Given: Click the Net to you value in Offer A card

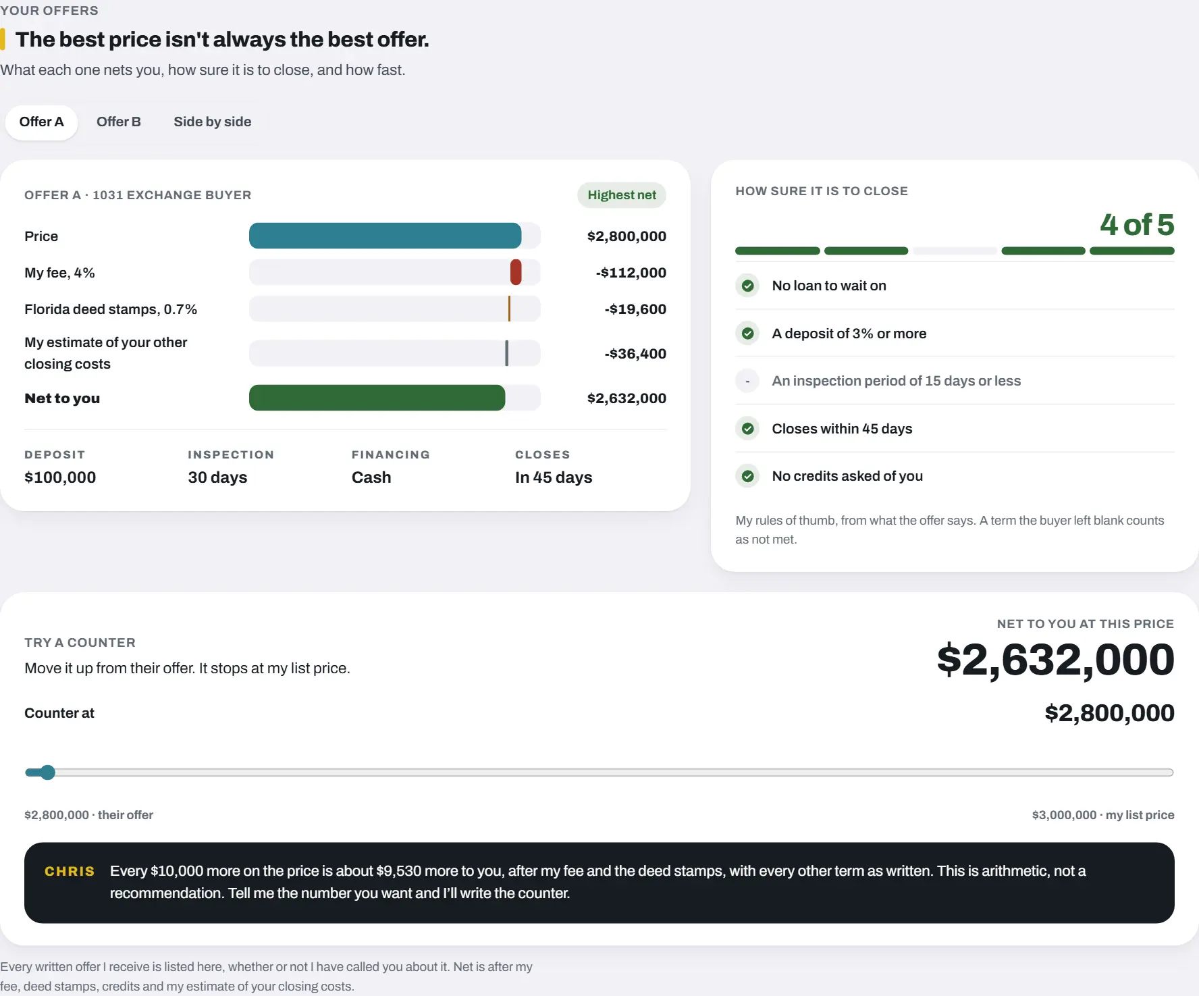Looking at the screenshot, I should coord(627,398).
